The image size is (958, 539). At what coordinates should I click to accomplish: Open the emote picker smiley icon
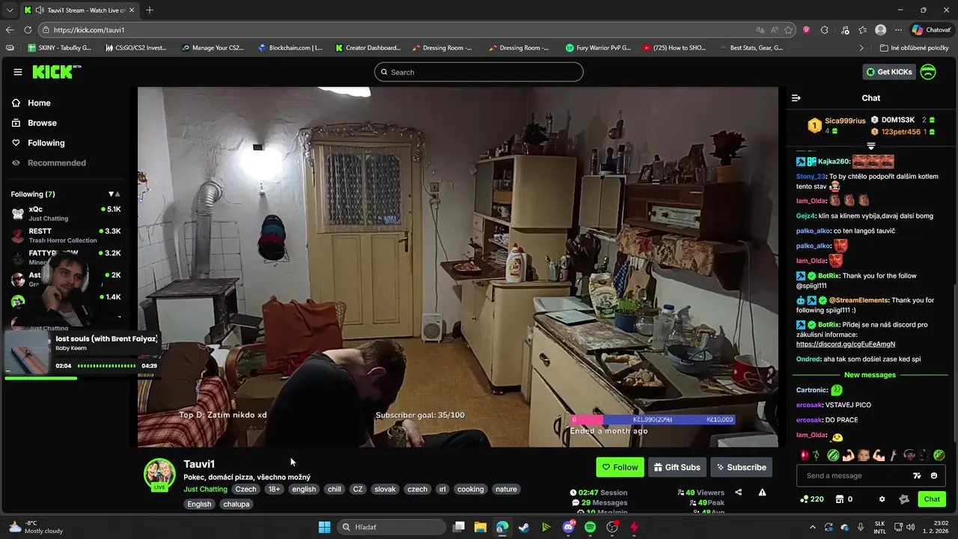click(x=934, y=475)
